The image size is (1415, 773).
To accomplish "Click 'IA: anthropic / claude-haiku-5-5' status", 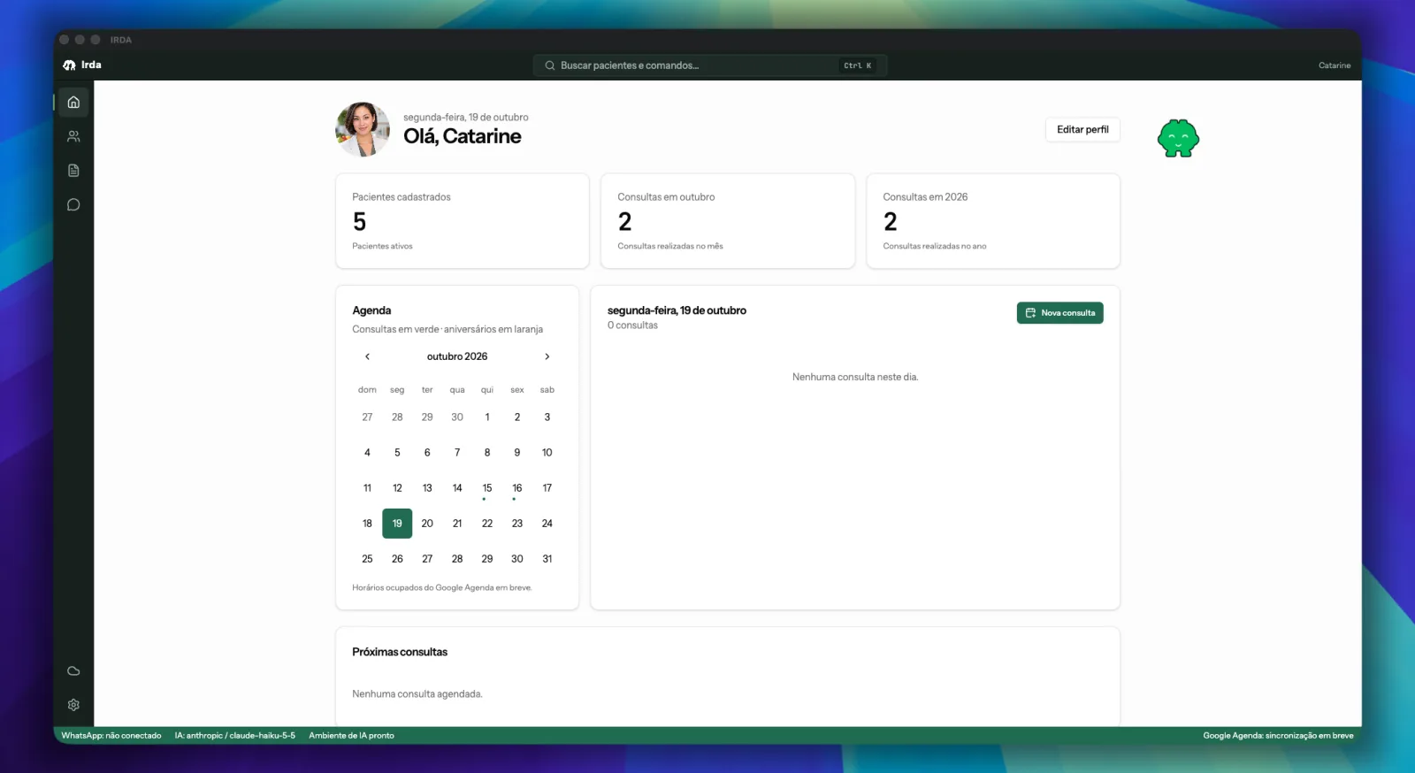I will click(x=235, y=736).
